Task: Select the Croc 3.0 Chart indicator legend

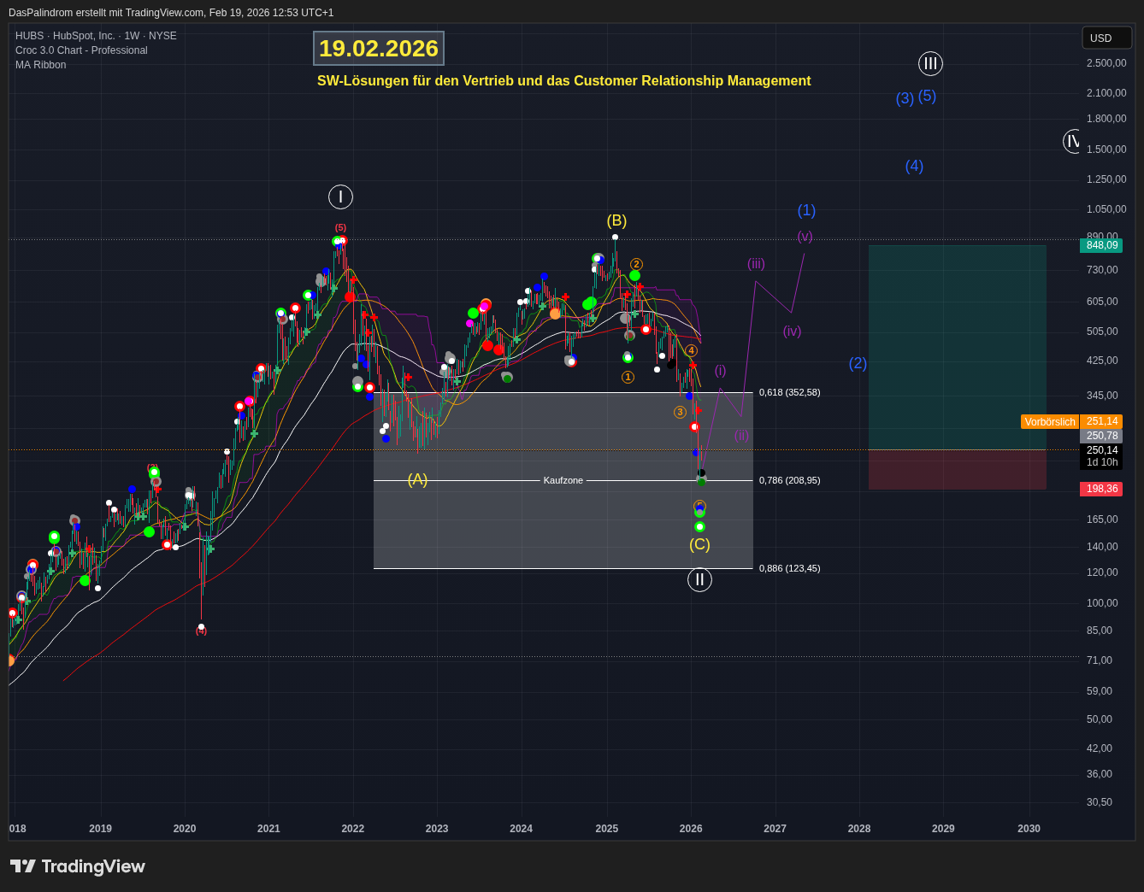Action: pyautogui.click(x=81, y=50)
